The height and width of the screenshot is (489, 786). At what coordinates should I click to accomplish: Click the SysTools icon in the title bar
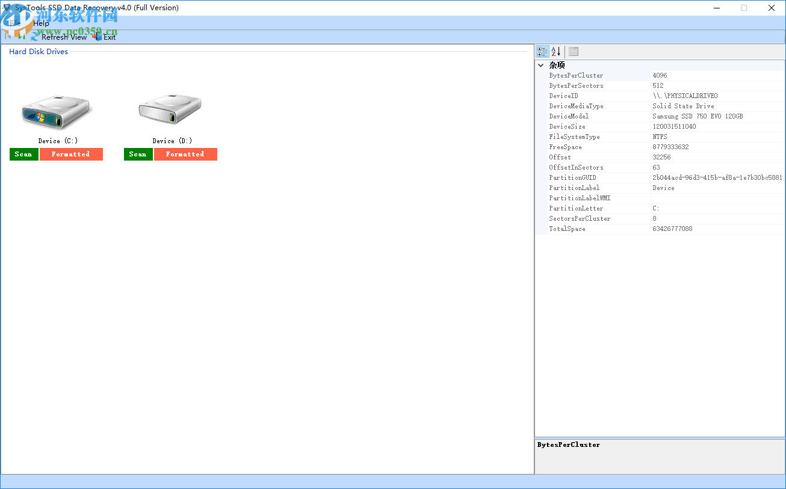[6, 8]
